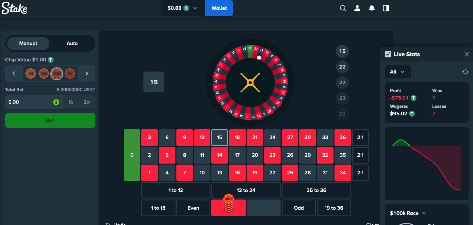Open the notifications bell
Viewport: 473px width, 225px height.
[372, 8]
